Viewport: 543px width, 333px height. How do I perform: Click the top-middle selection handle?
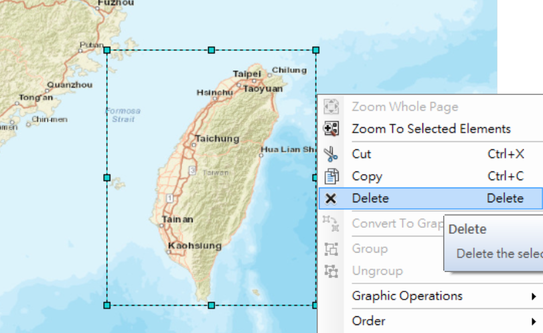pyautogui.click(x=212, y=50)
